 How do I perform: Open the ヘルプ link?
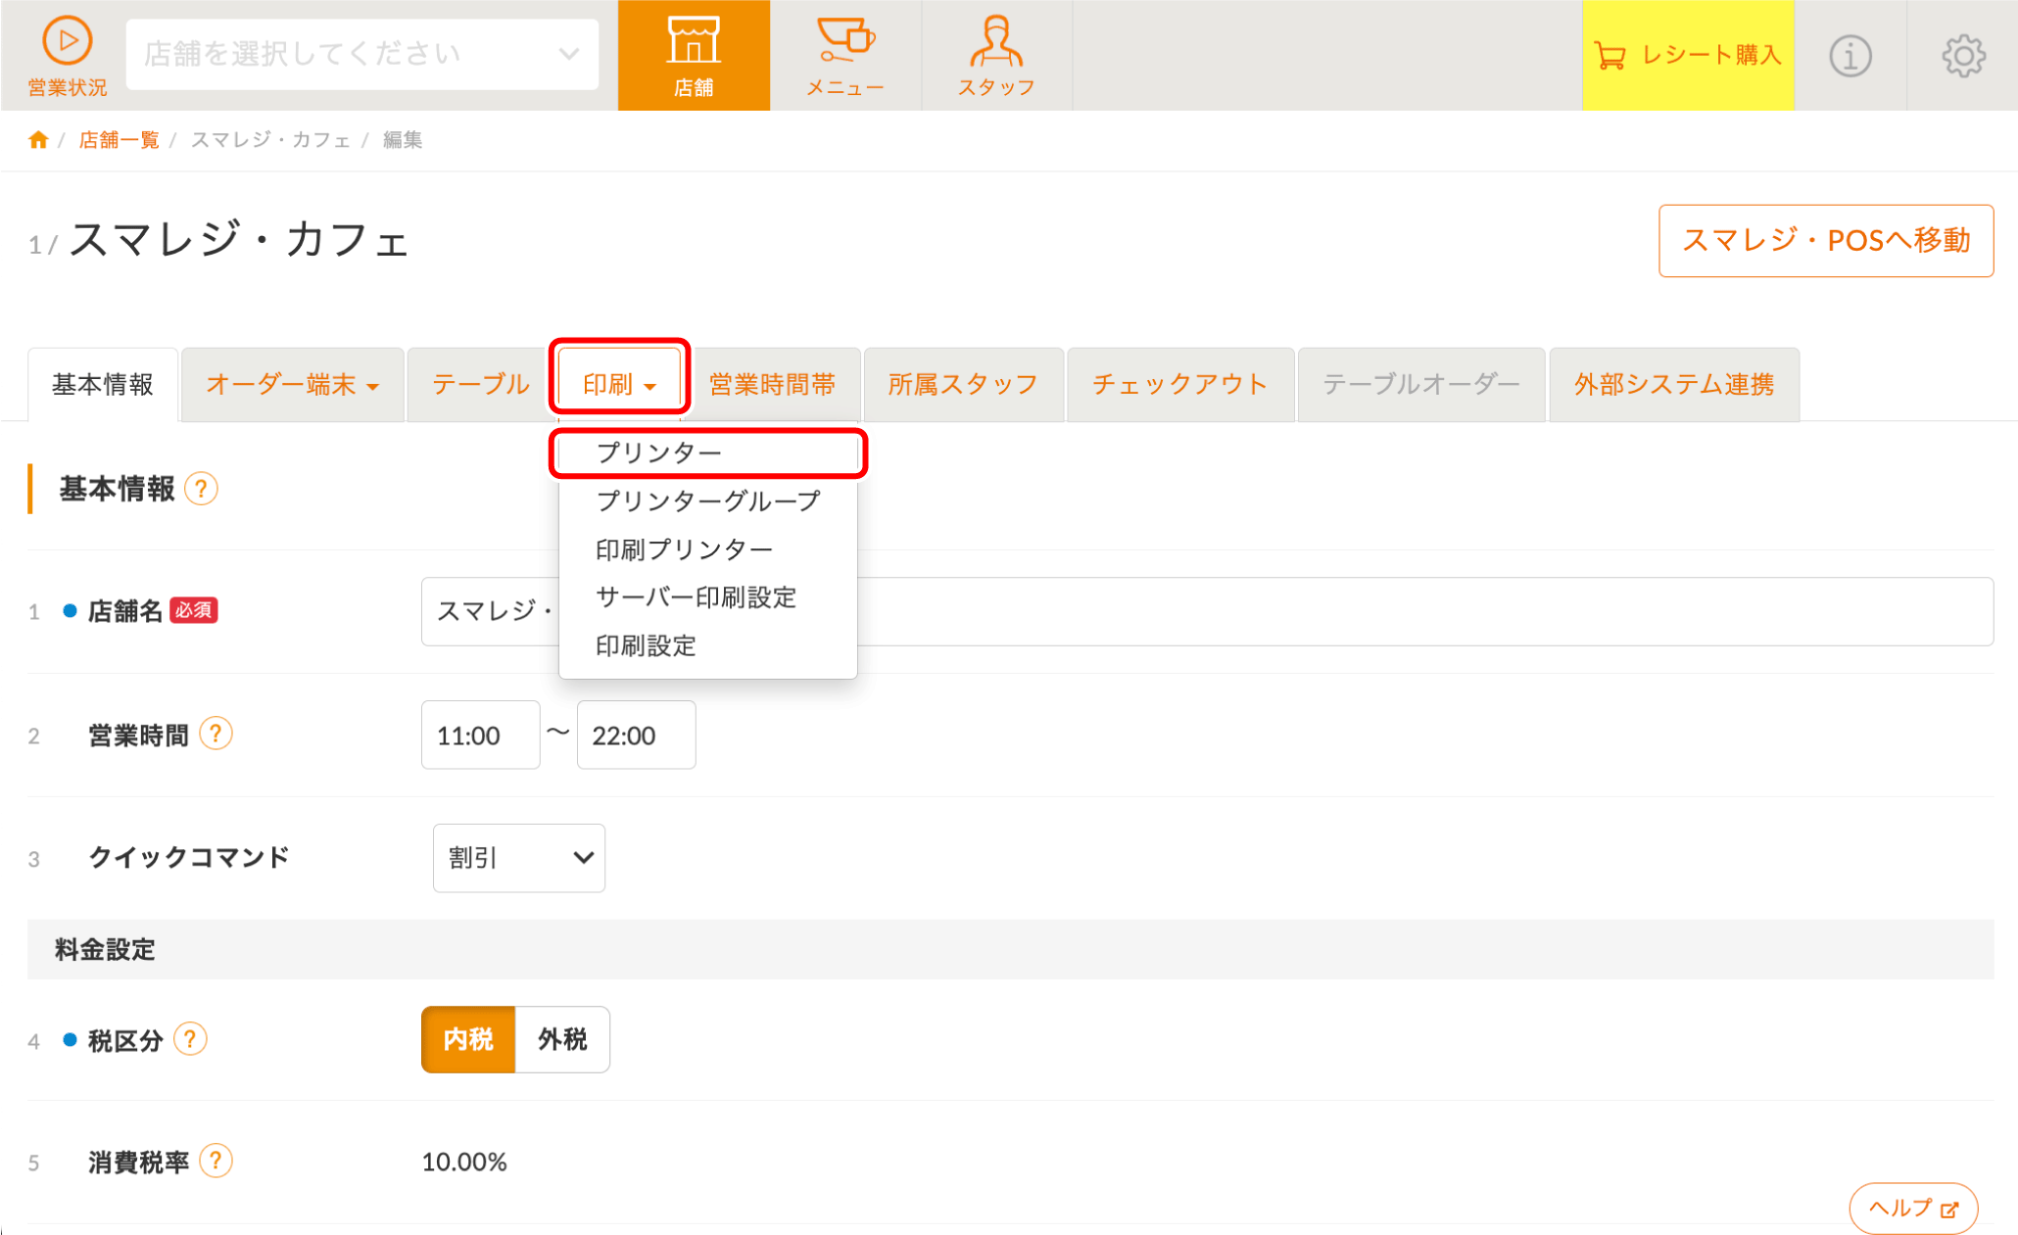(1912, 1208)
